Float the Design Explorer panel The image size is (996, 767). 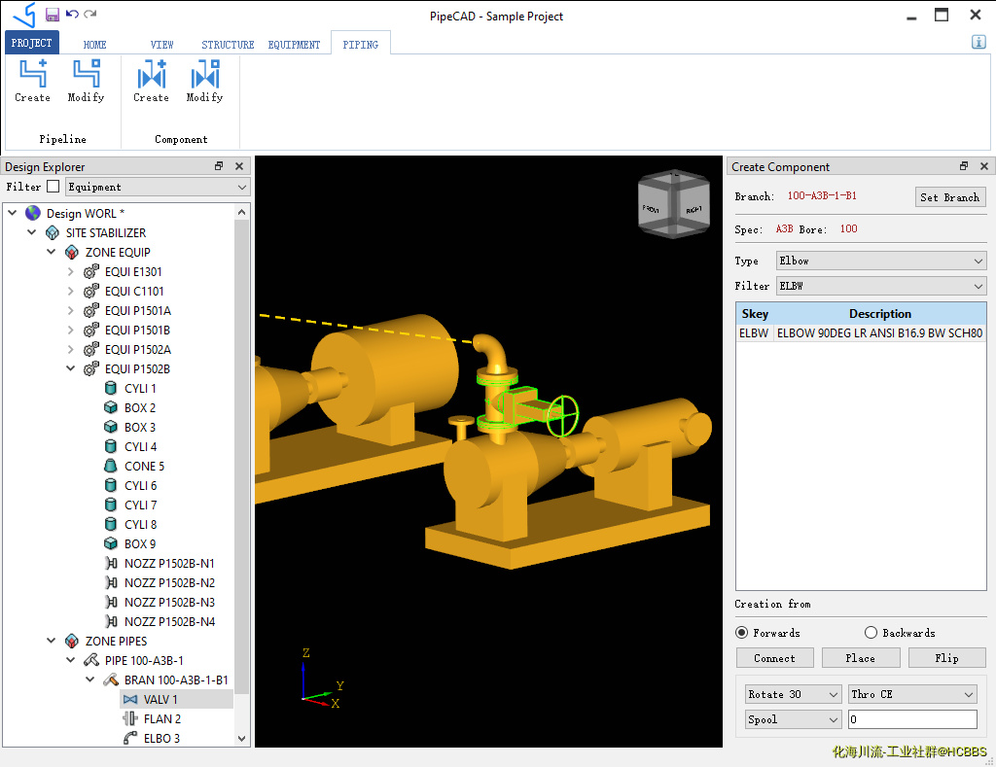(x=219, y=167)
